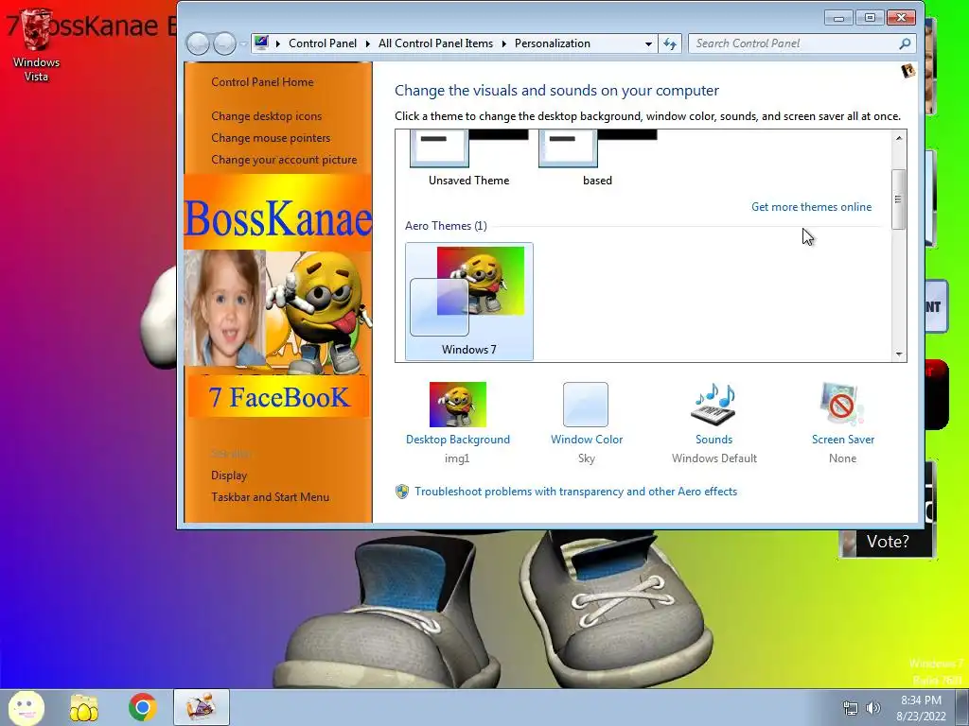Expand arrow after Control Panel breadcrumb
This screenshot has width=969, height=726.
(x=368, y=43)
